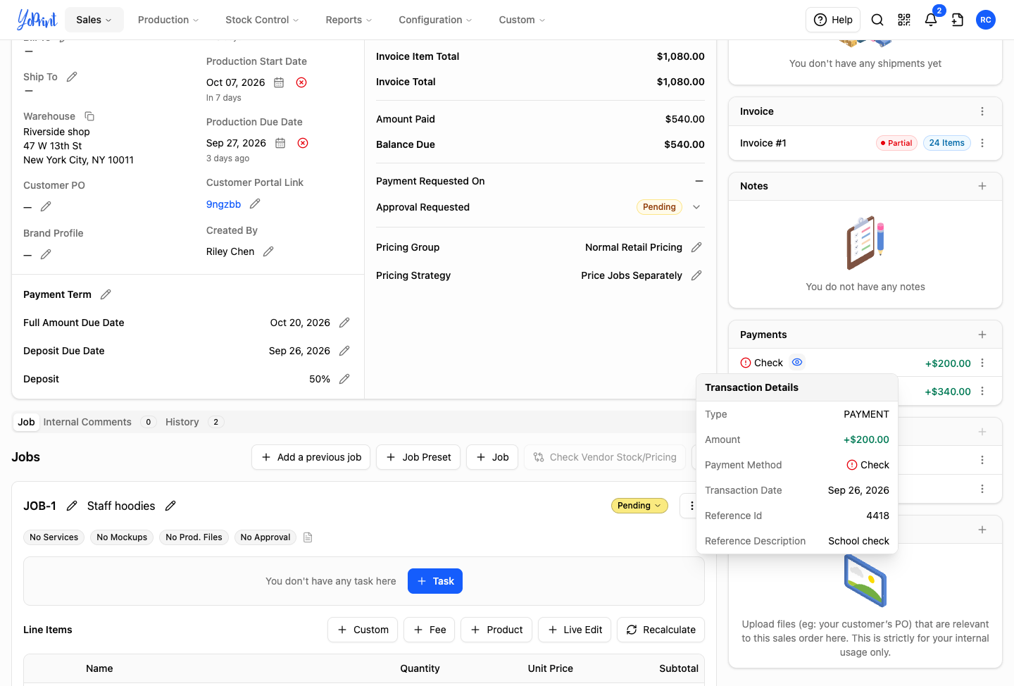This screenshot has height=686, width=1014.
Task: Open the Custom menu
Action: coord(522,20)
